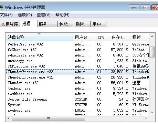Select the taskhost.exe process
Viewport: 158px width, 124px height.
[x=77, y=94]
